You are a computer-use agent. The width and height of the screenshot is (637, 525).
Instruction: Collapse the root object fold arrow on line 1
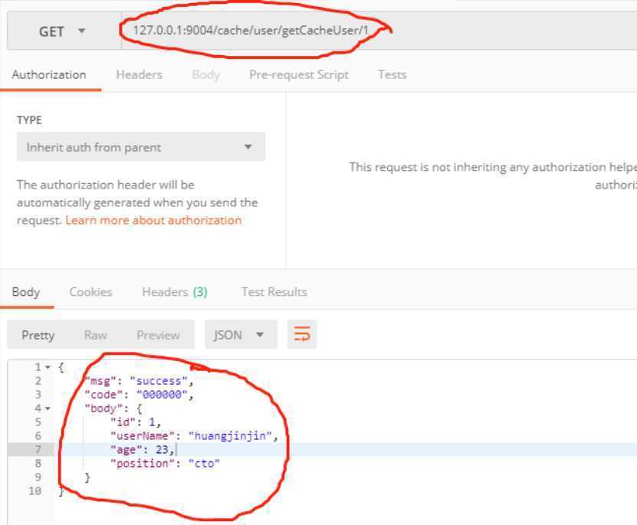[48, 367]
